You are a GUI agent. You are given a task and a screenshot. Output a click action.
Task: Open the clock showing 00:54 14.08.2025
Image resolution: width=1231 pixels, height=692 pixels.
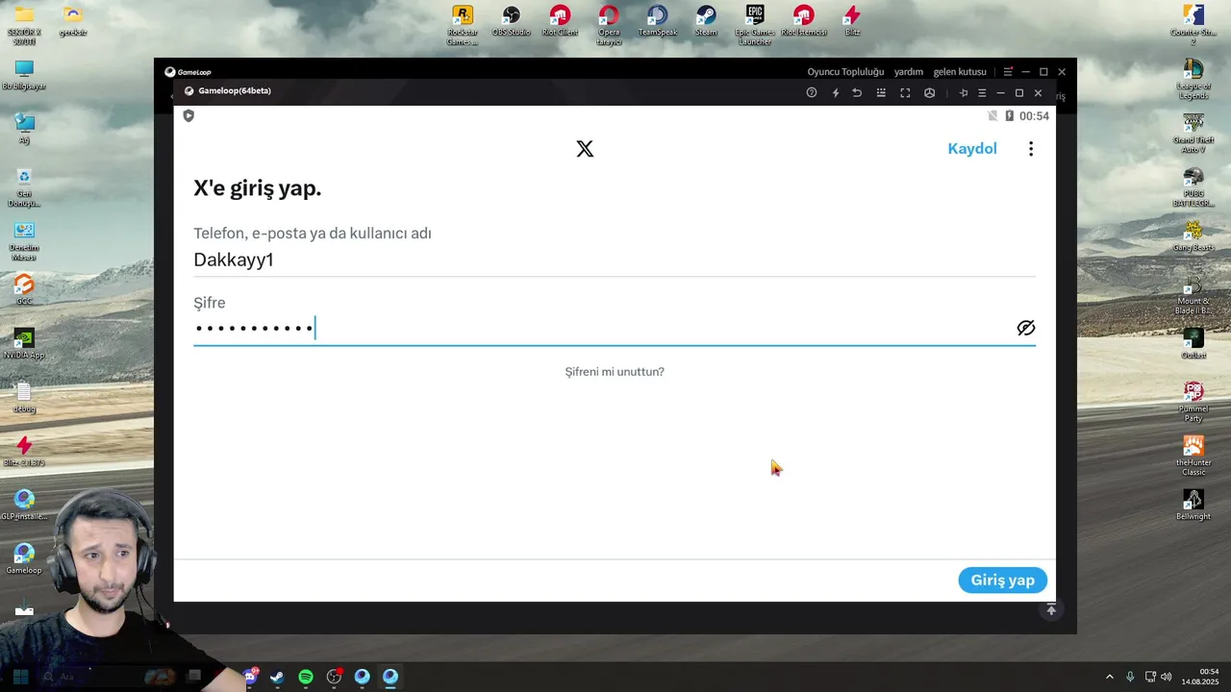tap(1199, 677)
